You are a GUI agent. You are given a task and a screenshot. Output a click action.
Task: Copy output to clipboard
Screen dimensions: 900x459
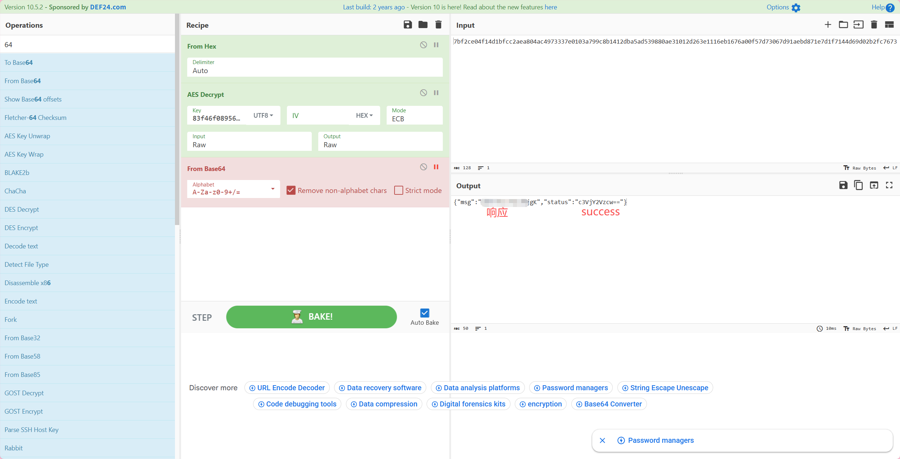[x=858, y=185]
